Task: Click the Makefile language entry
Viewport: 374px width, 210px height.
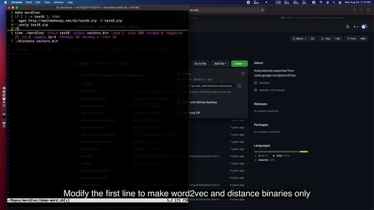Action: (x=265, y=160)
